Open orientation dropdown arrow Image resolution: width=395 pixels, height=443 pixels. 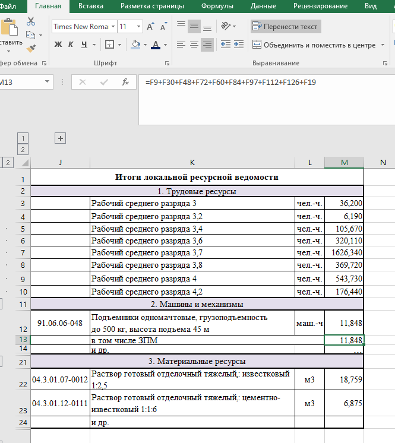click(234, 27)
